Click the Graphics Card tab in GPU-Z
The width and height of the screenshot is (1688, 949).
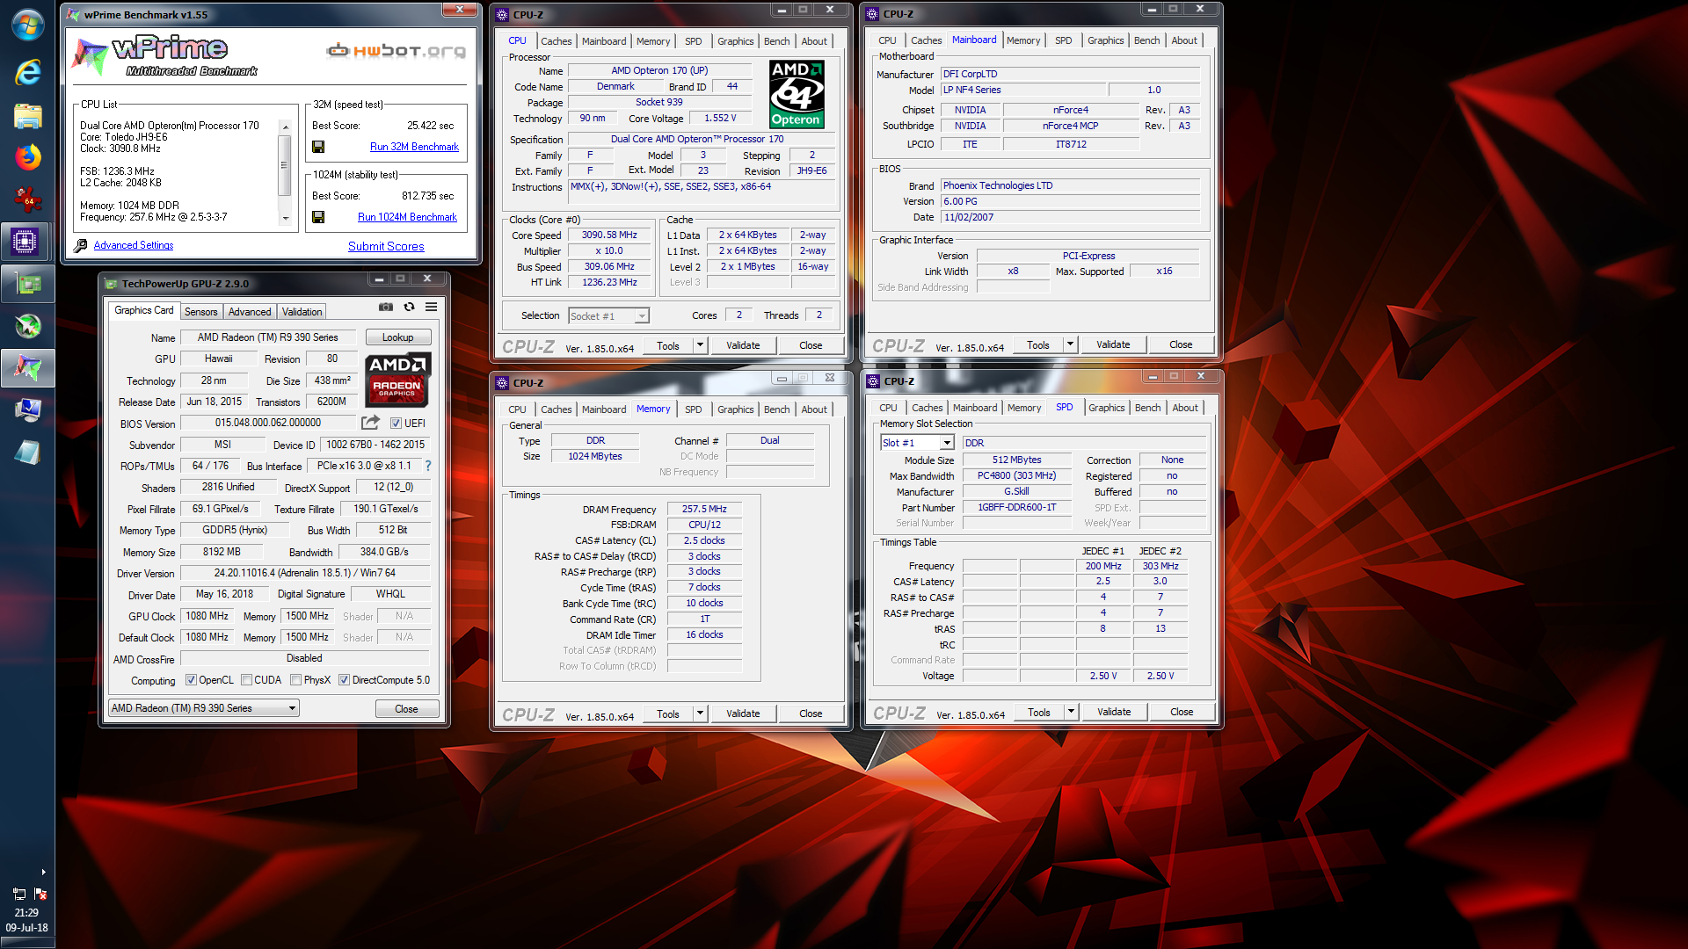pyautogui.click(x=143, y=310)
